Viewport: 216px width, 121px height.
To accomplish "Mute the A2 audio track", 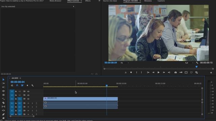I will pyautogui.click(x=28, y=107).
